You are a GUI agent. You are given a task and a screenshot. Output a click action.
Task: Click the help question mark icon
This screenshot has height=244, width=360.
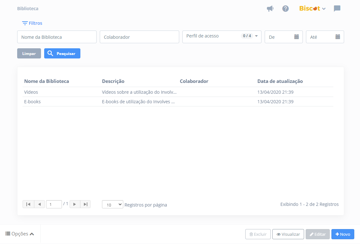(285, 9)
